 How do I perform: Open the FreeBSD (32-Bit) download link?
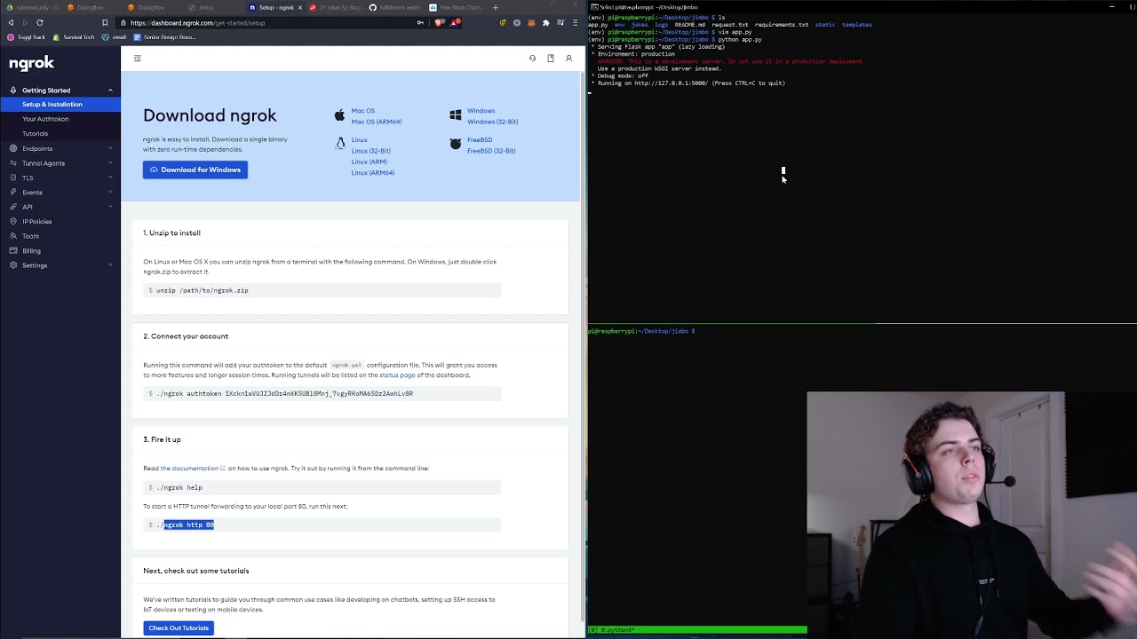[491, 151]
